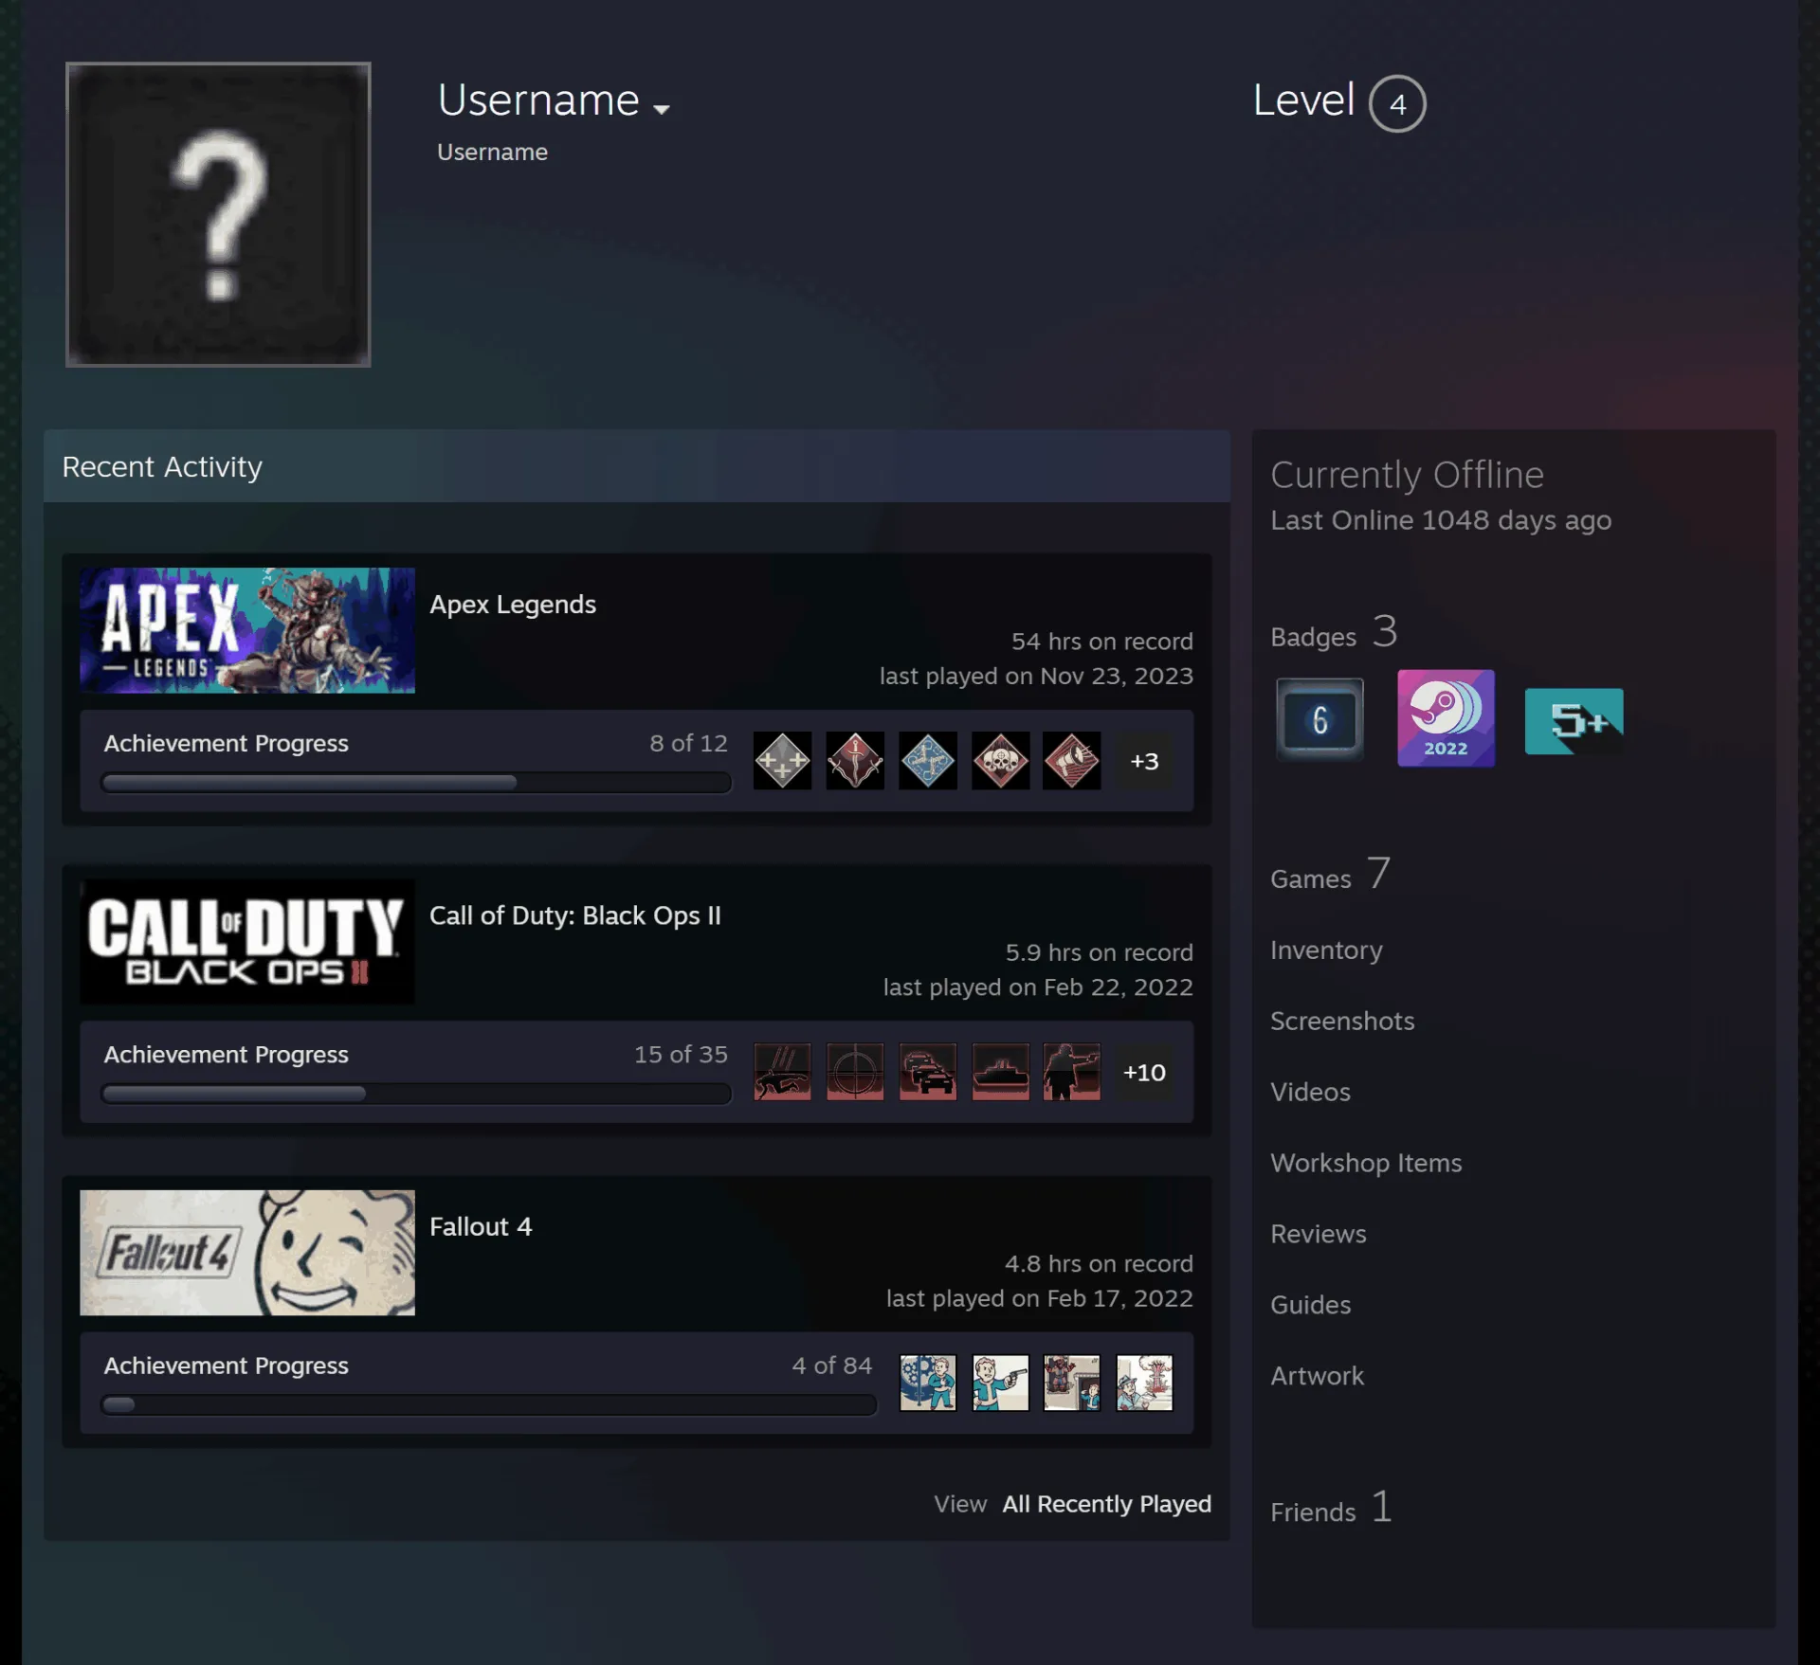Click the Apex Legends skull achievement icon
Image resolution: width=1820 pixels, height=1665 pixels.
click(1000, 760)
